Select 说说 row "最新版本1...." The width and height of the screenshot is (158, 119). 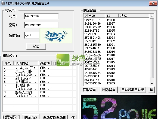pyautogui.click(x=39, y=82)
